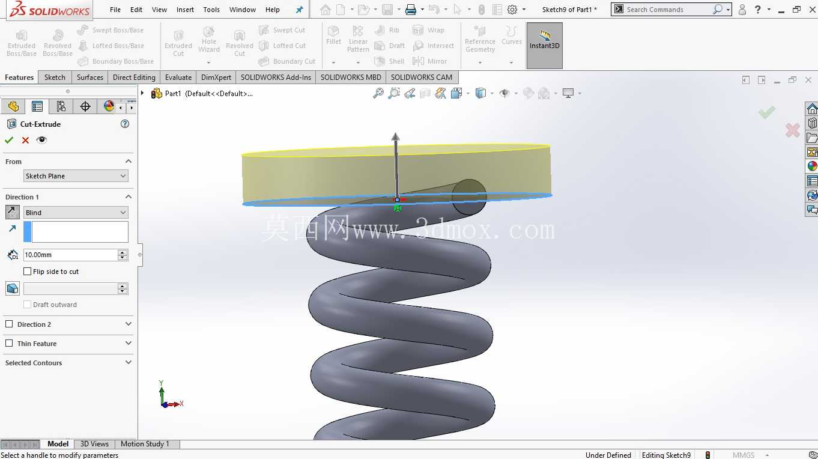Click the Linear Pattern tool
The height and width of the screenshot is (459, 818).
(x=358, y=39)
